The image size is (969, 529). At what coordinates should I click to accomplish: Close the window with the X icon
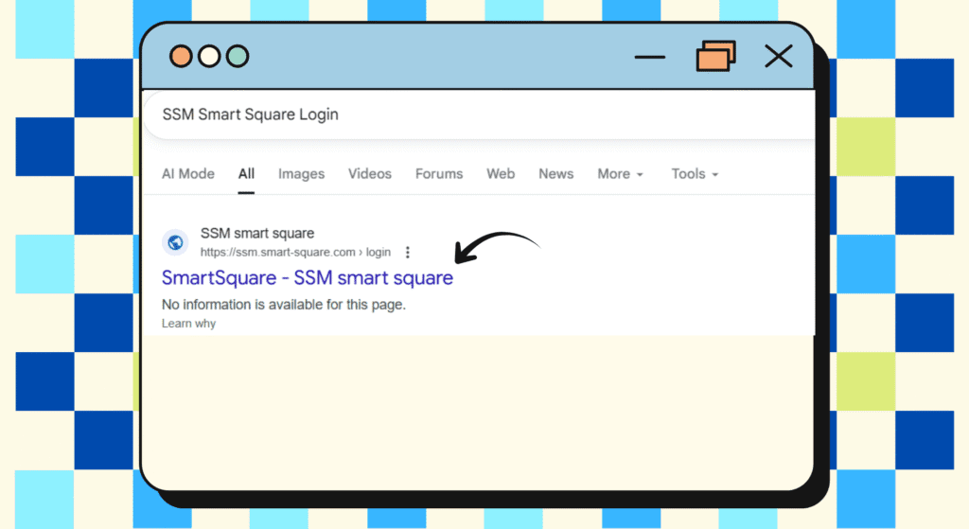click(x=778, y=57)
